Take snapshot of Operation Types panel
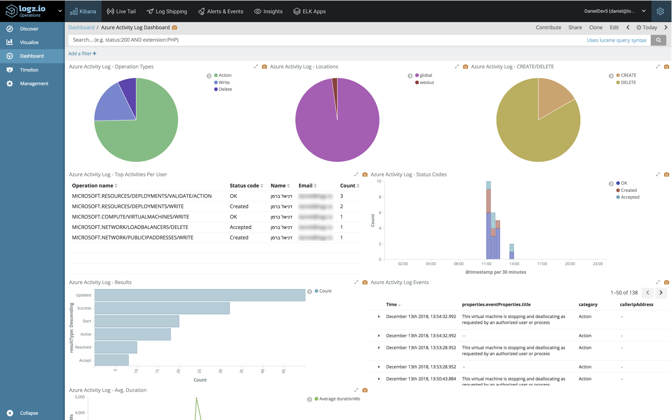672x420 pixels. pyautogui.click(x=264, y=67)
